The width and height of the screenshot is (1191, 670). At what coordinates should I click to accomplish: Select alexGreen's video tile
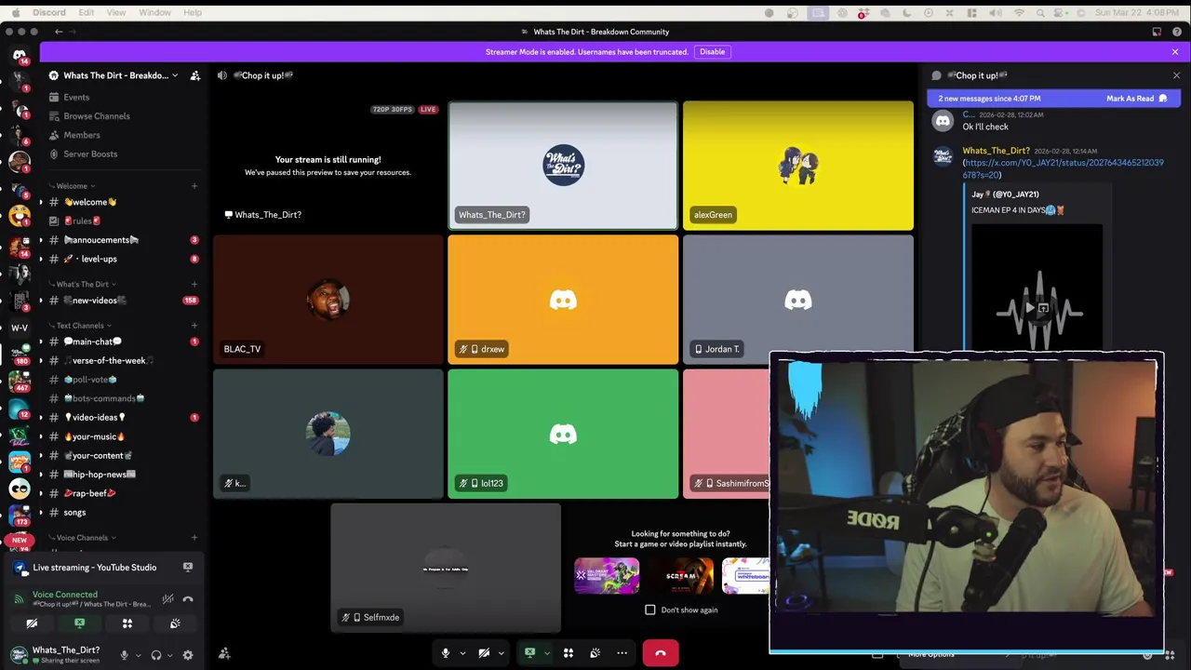pos(798,166)
